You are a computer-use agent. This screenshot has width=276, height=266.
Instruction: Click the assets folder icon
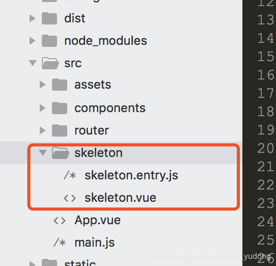(60, 85)
